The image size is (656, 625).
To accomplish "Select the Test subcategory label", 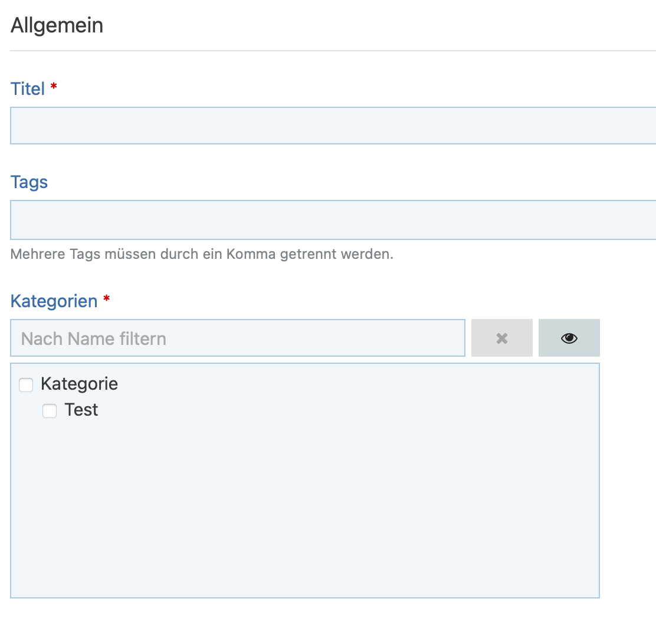I will click(81, 410).
